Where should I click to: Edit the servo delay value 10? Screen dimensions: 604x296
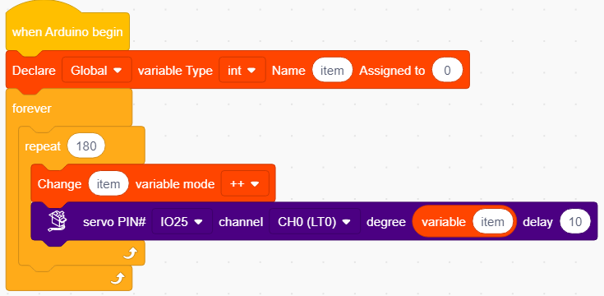pos(574,222)
